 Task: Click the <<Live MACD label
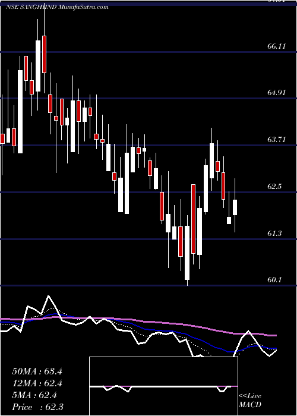tap(250, 401)
